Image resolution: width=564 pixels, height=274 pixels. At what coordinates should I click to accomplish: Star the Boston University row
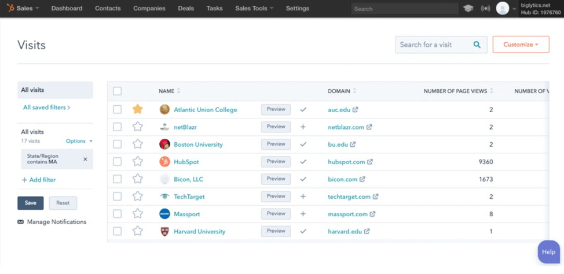tap(137, 144)
